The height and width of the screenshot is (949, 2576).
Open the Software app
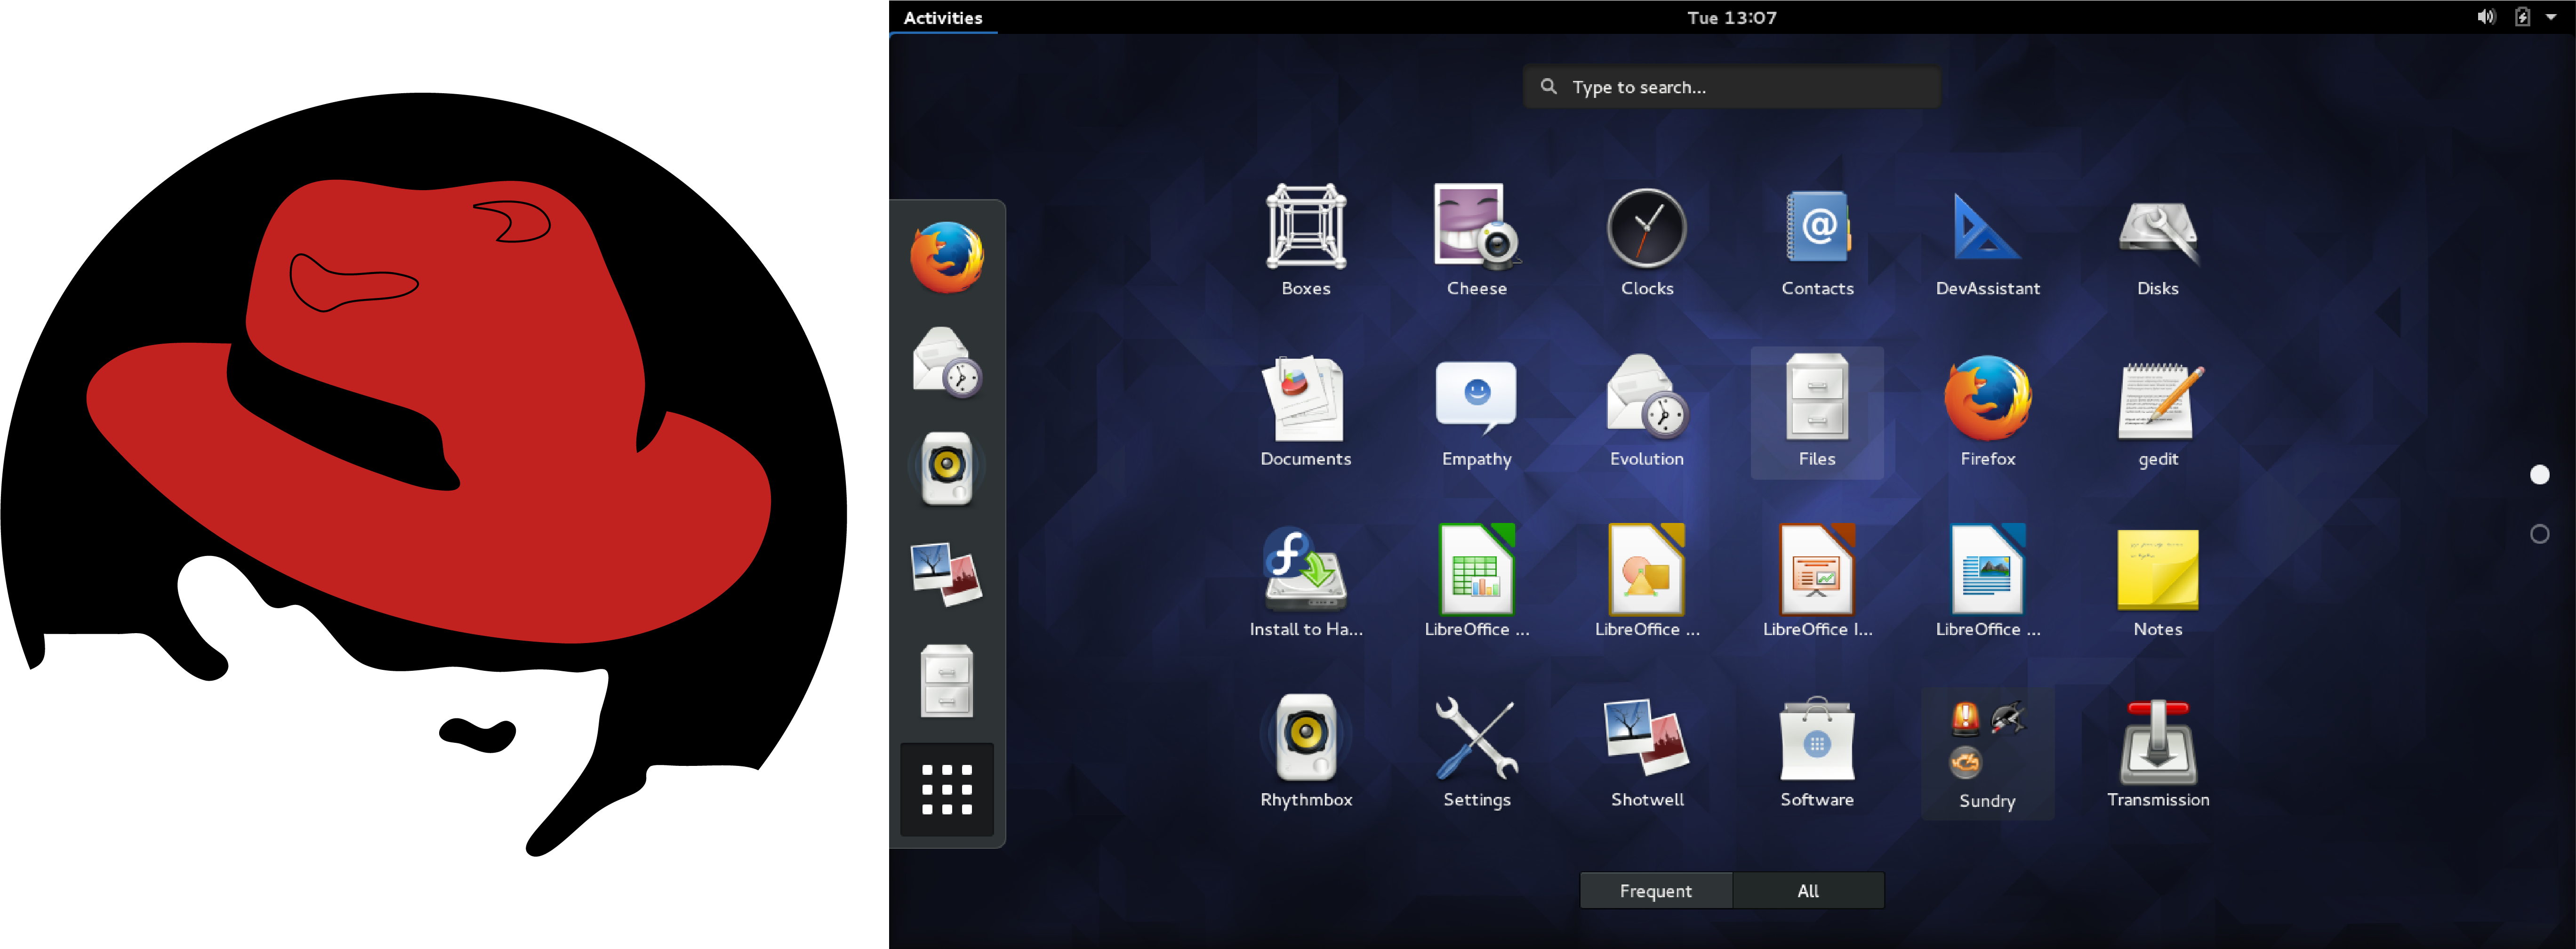[x=1817, y=753]
